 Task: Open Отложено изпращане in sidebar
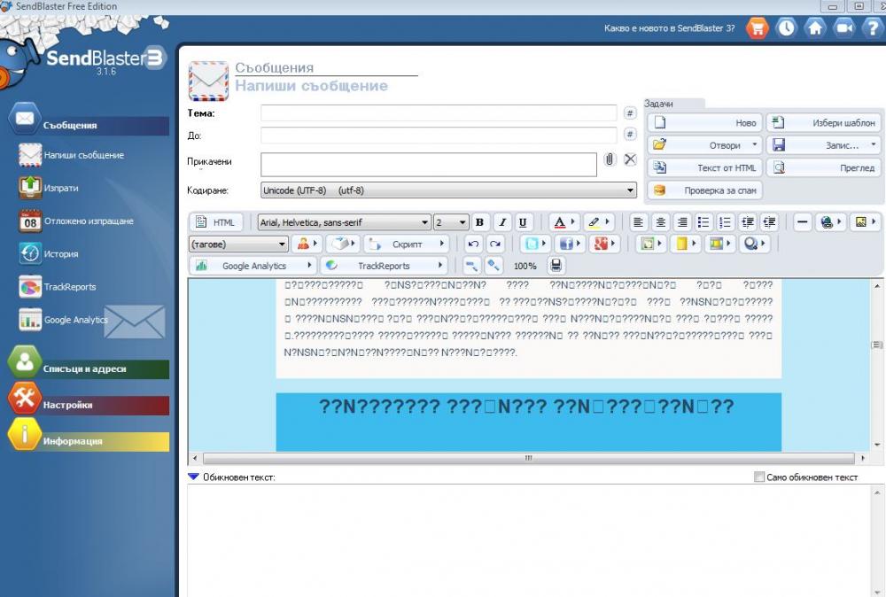coord(76,221)
